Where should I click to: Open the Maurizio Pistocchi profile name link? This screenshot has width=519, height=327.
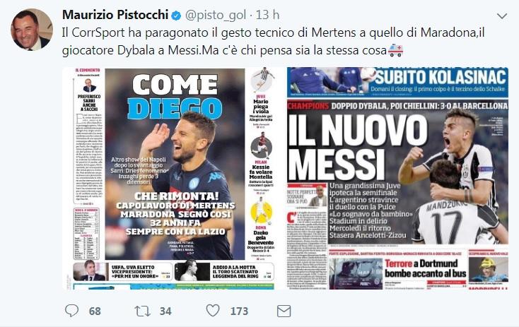click(115, 15)
